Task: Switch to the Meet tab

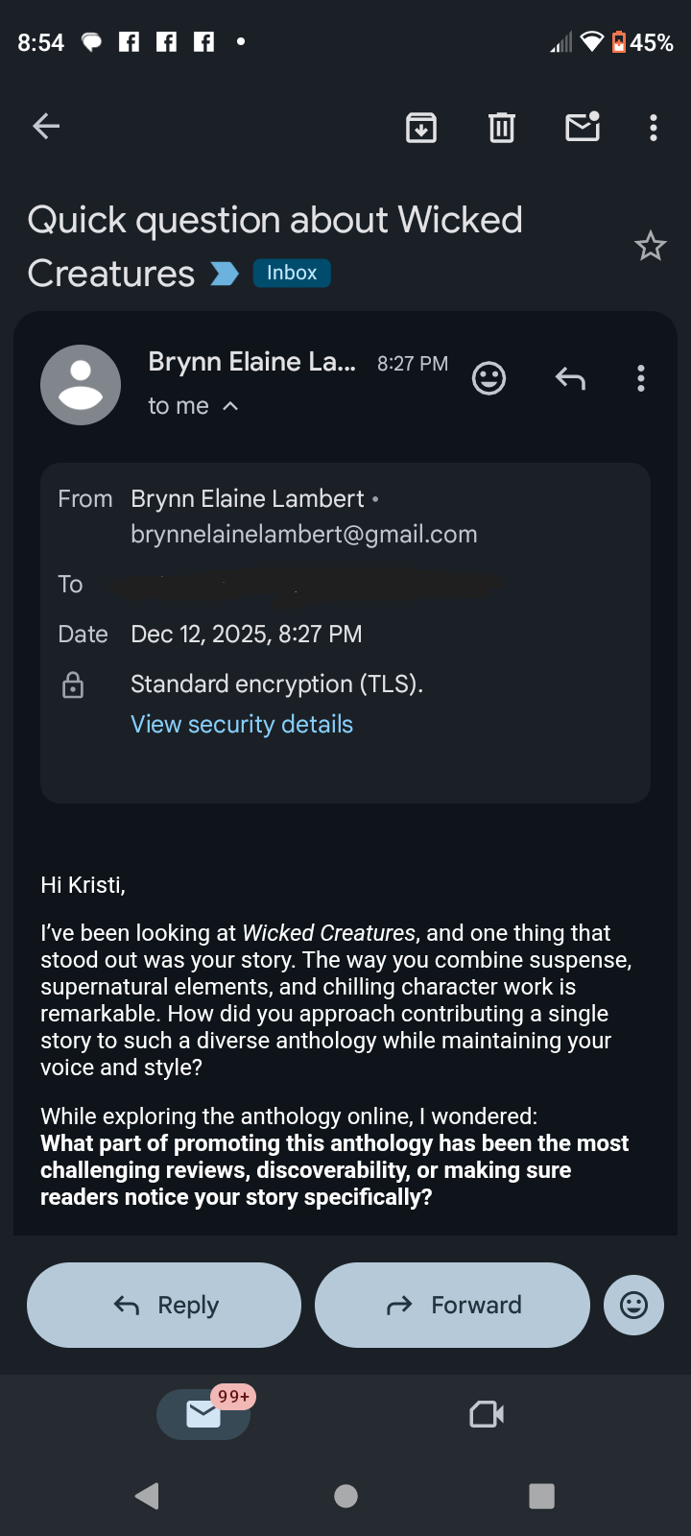Action: pyautogui.click(x=486, y=1413)
